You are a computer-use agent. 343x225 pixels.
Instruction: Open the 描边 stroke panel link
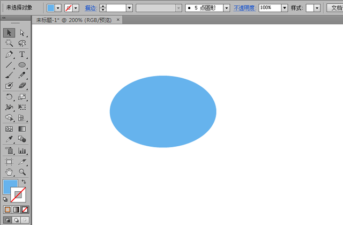click(91, 8)
